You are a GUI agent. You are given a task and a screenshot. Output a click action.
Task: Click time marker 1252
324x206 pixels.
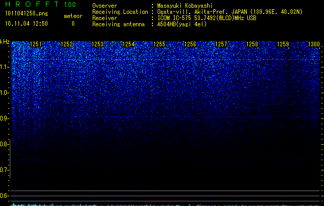point(67,44)
